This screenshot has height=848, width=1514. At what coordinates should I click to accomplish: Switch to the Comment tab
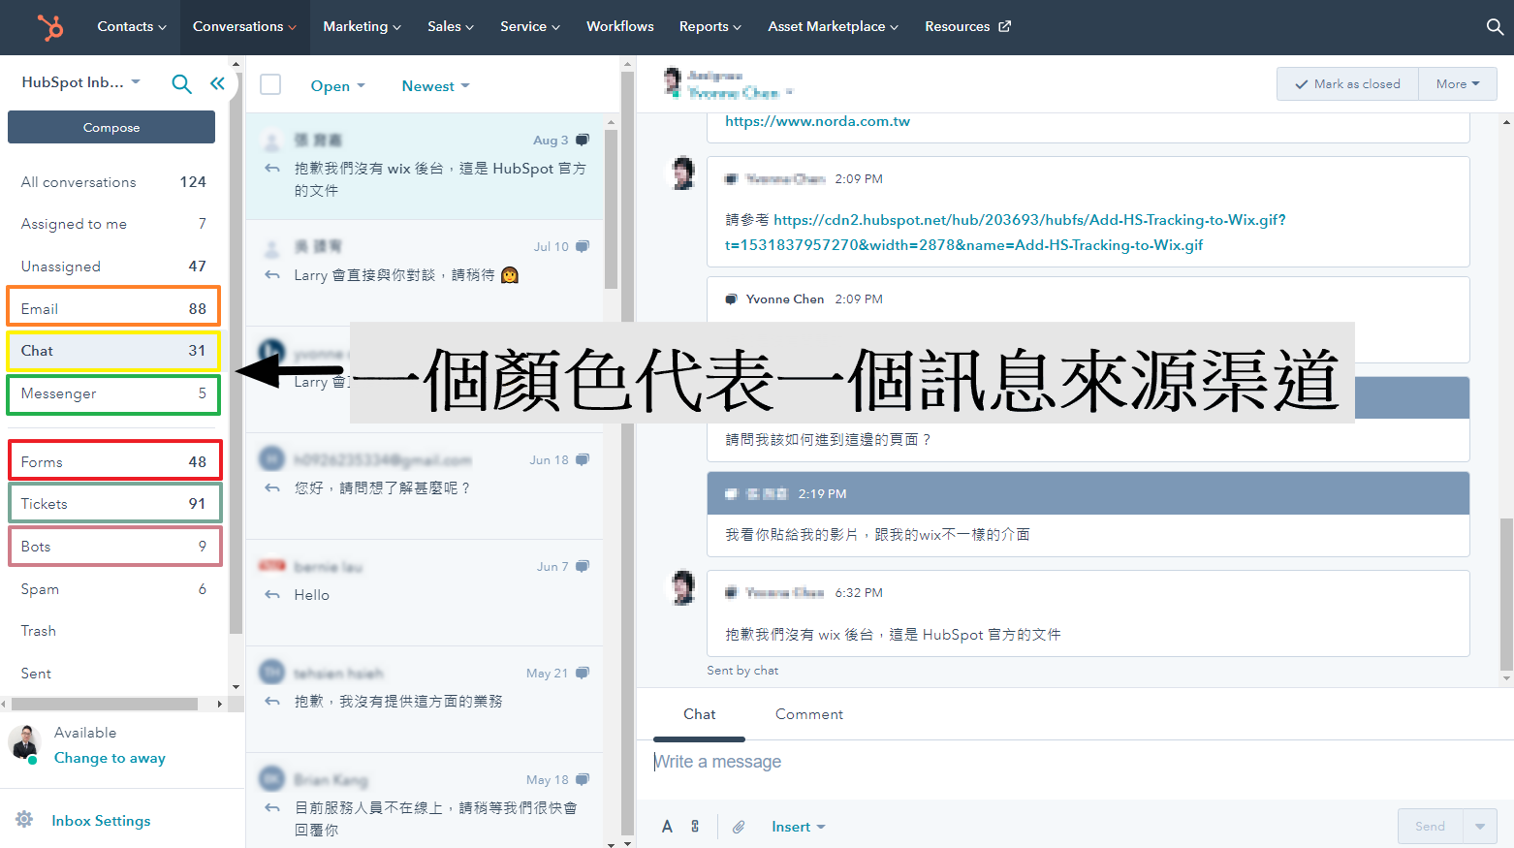click(x=808, y=714)
